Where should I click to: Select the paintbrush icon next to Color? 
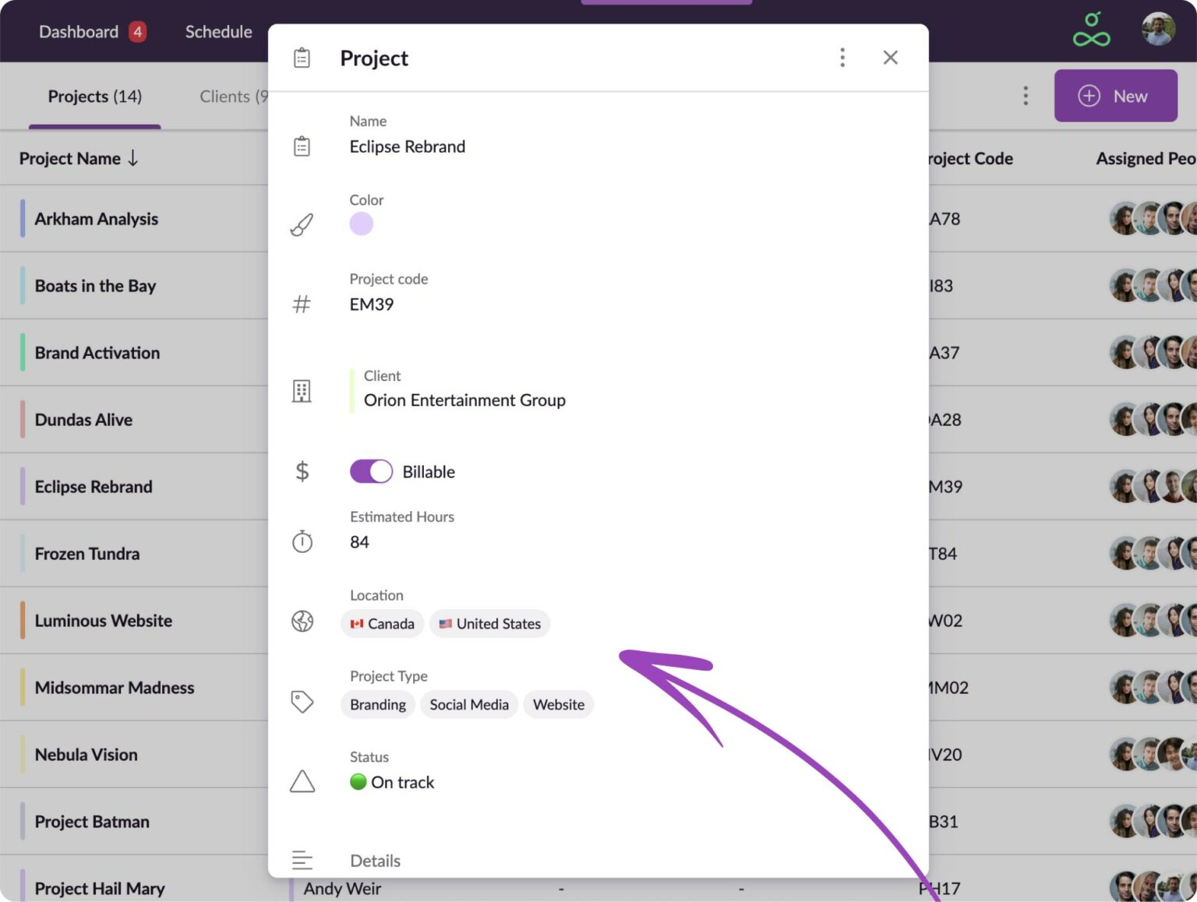(x=302, y=224)
